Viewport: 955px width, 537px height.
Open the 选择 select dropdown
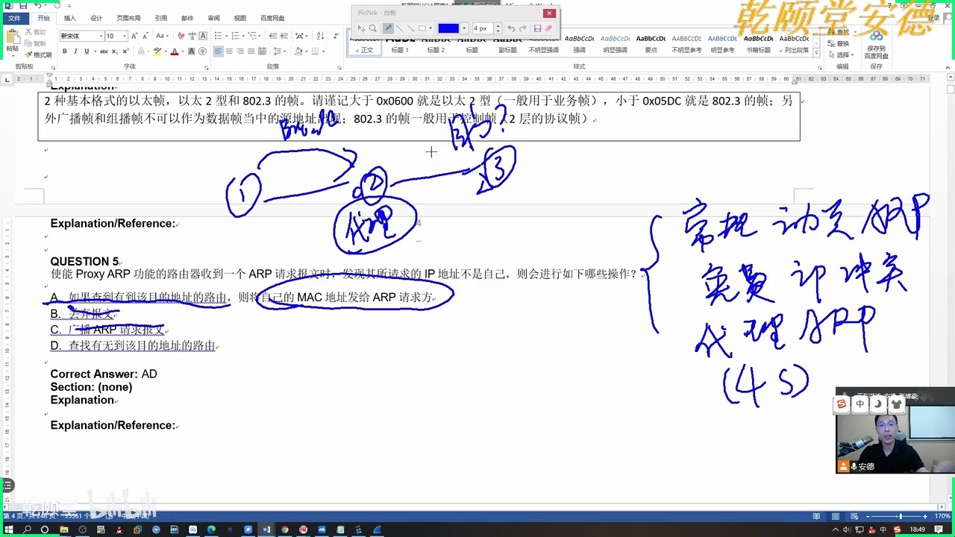point(843,54)
